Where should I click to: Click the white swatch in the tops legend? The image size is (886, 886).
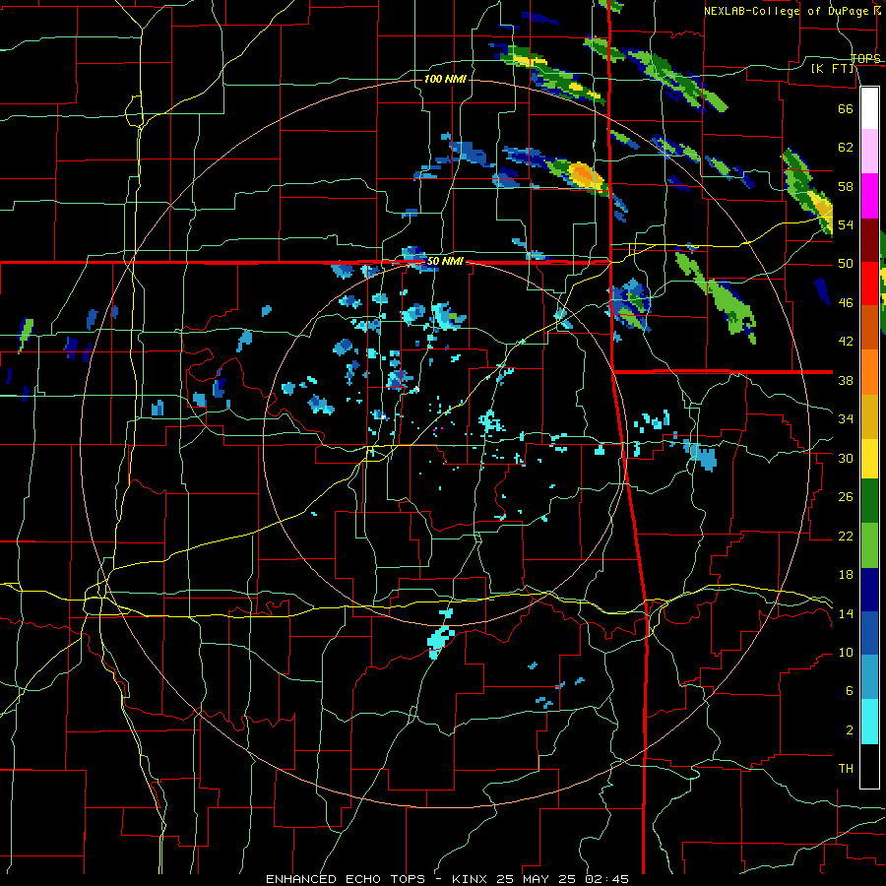click(x=869, y=108)
